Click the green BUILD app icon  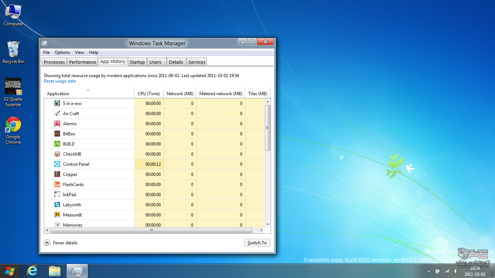(57, 144)
